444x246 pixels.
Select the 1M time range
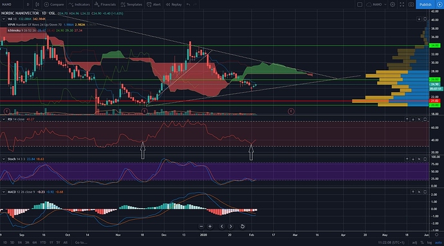pos(19,242)
